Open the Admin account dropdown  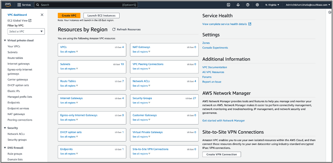(x=308, y=5)
